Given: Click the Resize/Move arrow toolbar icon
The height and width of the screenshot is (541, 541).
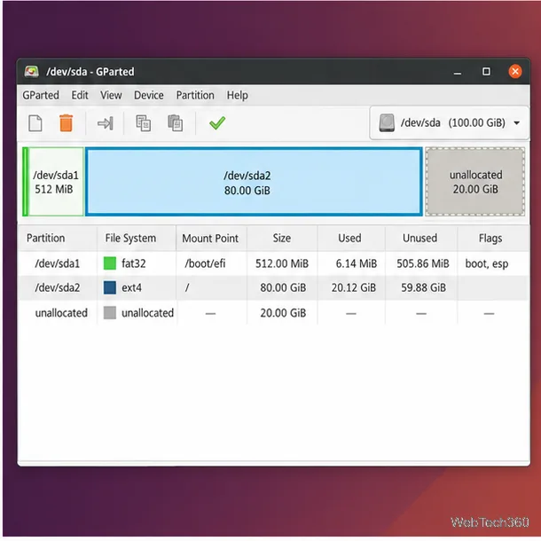Looking at the screenshot, I should [106, 123].
